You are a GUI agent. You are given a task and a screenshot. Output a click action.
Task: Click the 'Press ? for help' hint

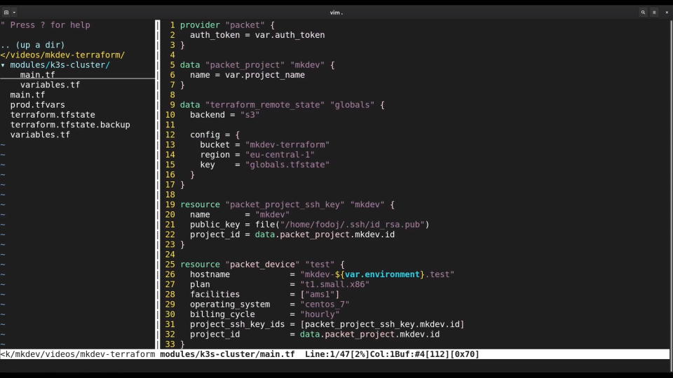click(46, 25)
